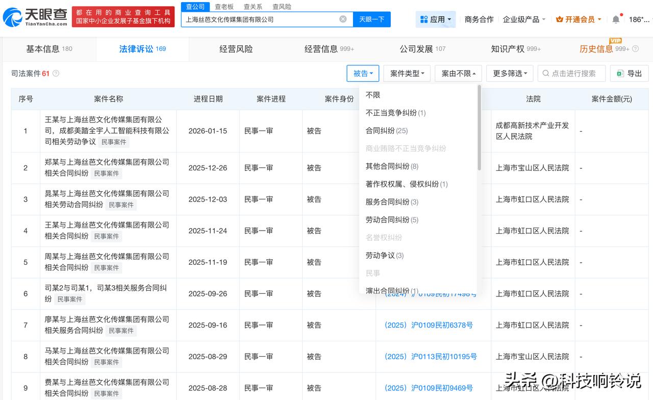
Task: Click the help icon beside 历史信息
Action: pyautogui.click(x=635, y=49)
